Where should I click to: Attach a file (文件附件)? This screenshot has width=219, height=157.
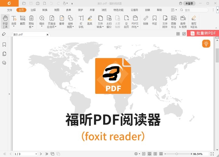point(165,22)
